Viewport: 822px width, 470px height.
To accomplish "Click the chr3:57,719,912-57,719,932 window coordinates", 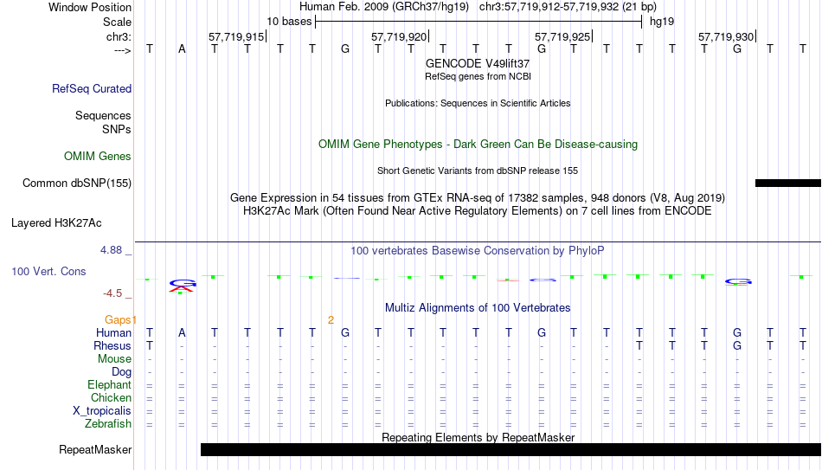I will [549, 7].
